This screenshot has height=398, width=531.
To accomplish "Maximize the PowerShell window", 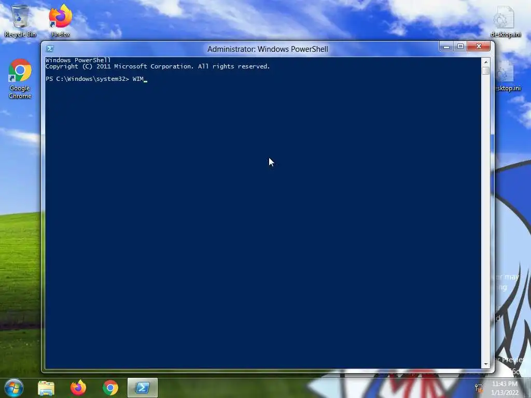I will 460,46.
